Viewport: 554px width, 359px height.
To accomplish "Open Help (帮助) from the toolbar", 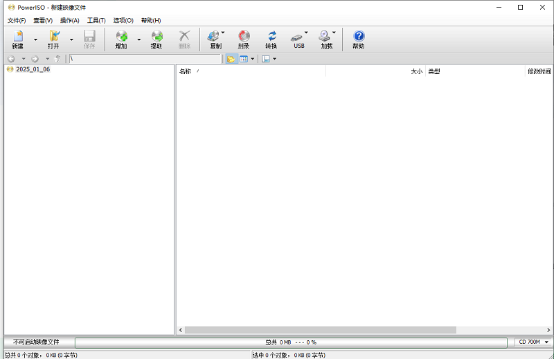I will pos(358,40).
